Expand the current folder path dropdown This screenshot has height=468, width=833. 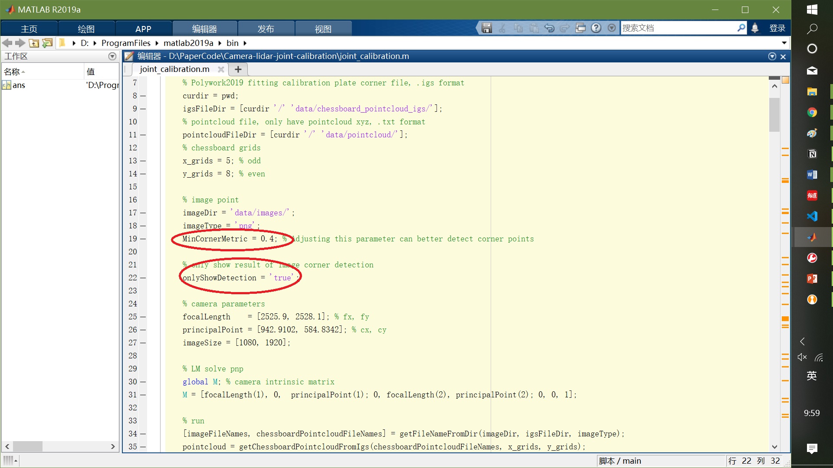pos(784,43)
